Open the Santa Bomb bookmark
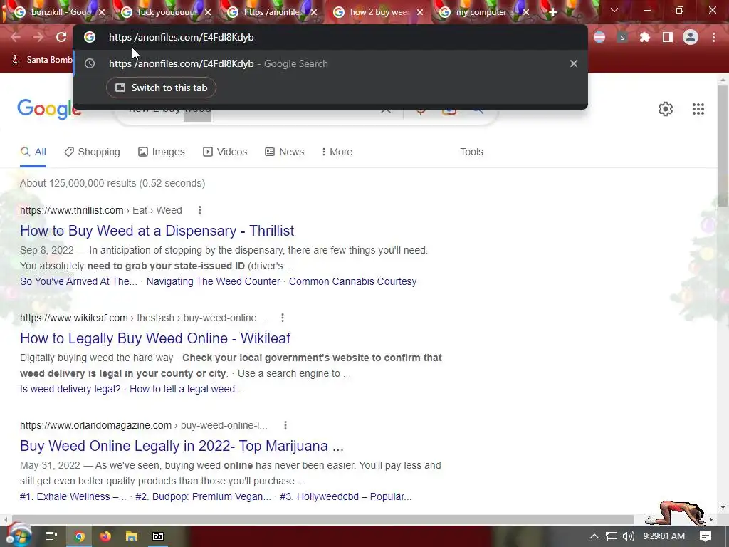The image size is (729, 547). [x=43, y=60]
